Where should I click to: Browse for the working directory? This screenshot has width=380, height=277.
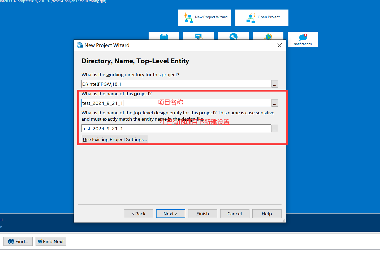(275, 84)
